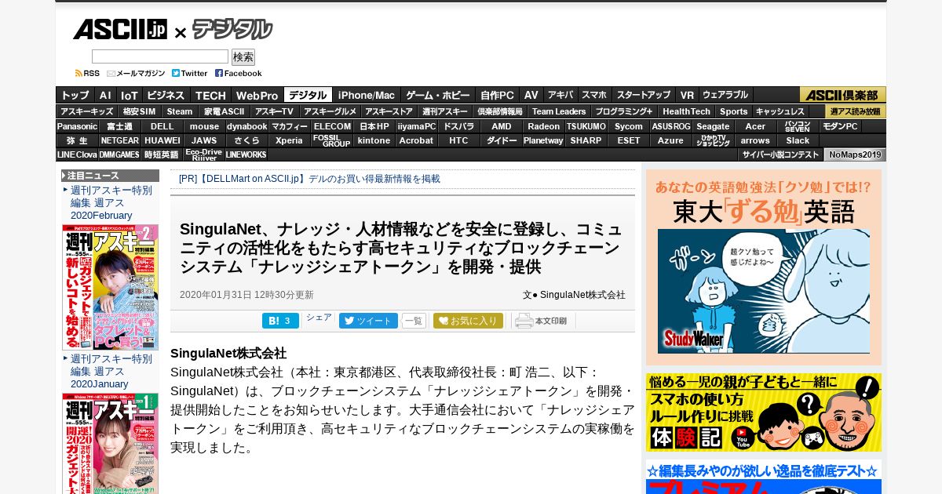Open the StudyWalker 東大ずる勉英語 ad
Screen dimensions: 942x494
764,267
